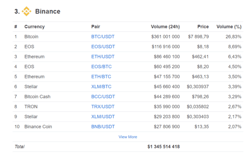Viewport: 250px width, 160px height.
Task: Select the Bitcoin Cash currency name
Action: pyautogui.click(x=37, y=97)
